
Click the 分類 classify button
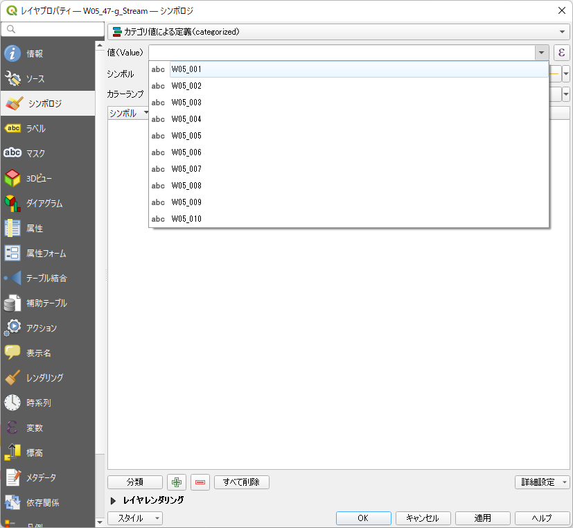[134, 482]
